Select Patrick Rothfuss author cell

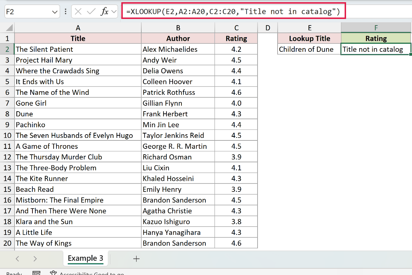pos(178,92)
